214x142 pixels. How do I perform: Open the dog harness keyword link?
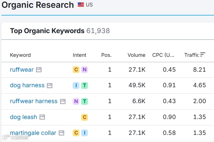[x=27, y=86]
